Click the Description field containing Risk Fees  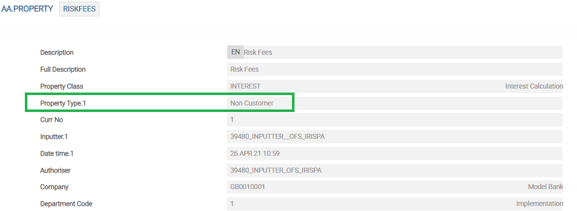pos(398,52)
